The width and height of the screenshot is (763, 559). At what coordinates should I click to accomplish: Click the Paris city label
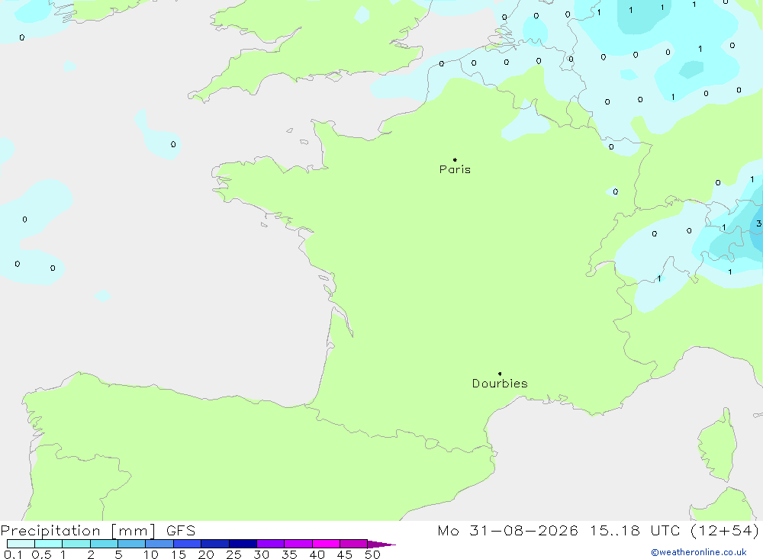(455, 169)
